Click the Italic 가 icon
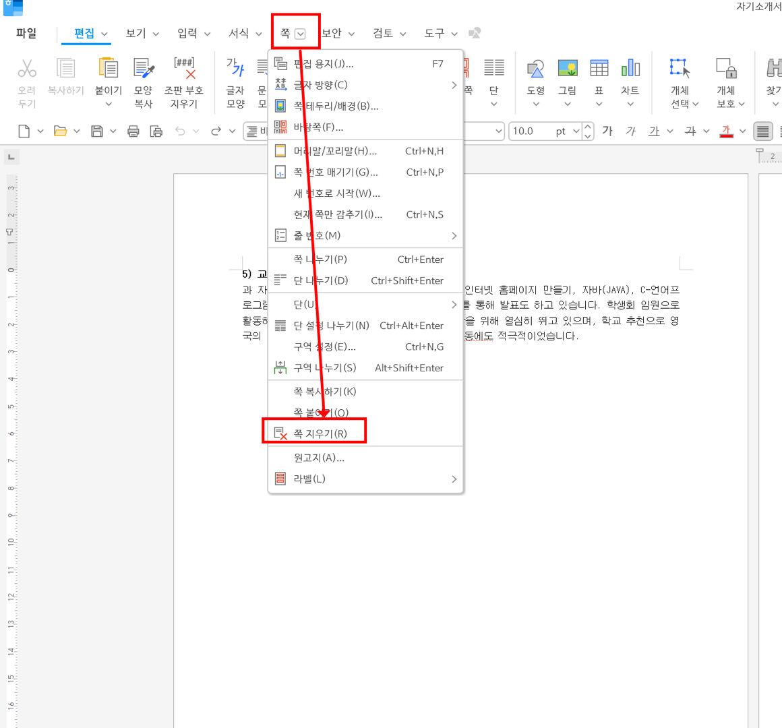The height and width of the screenshot is (728, 782). (631, 131)
